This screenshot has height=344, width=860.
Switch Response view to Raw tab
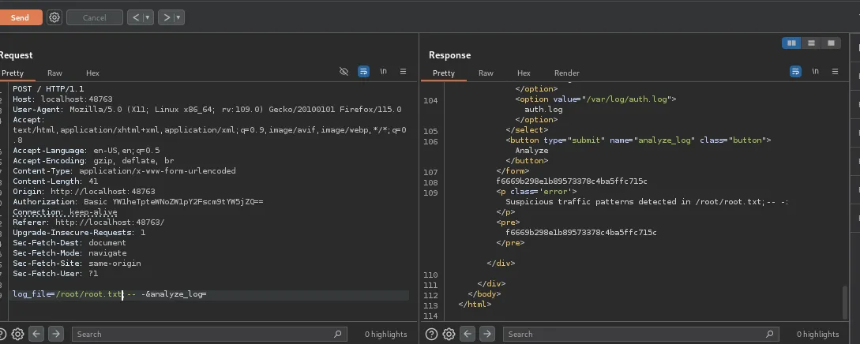coord(486,73)
